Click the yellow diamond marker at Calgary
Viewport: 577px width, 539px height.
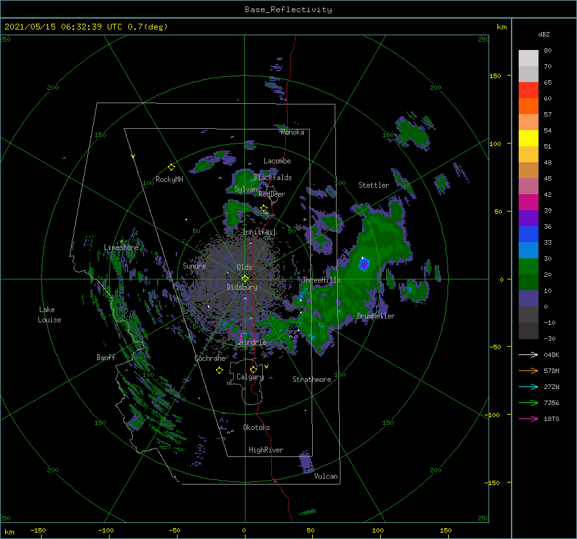point(253,369)
